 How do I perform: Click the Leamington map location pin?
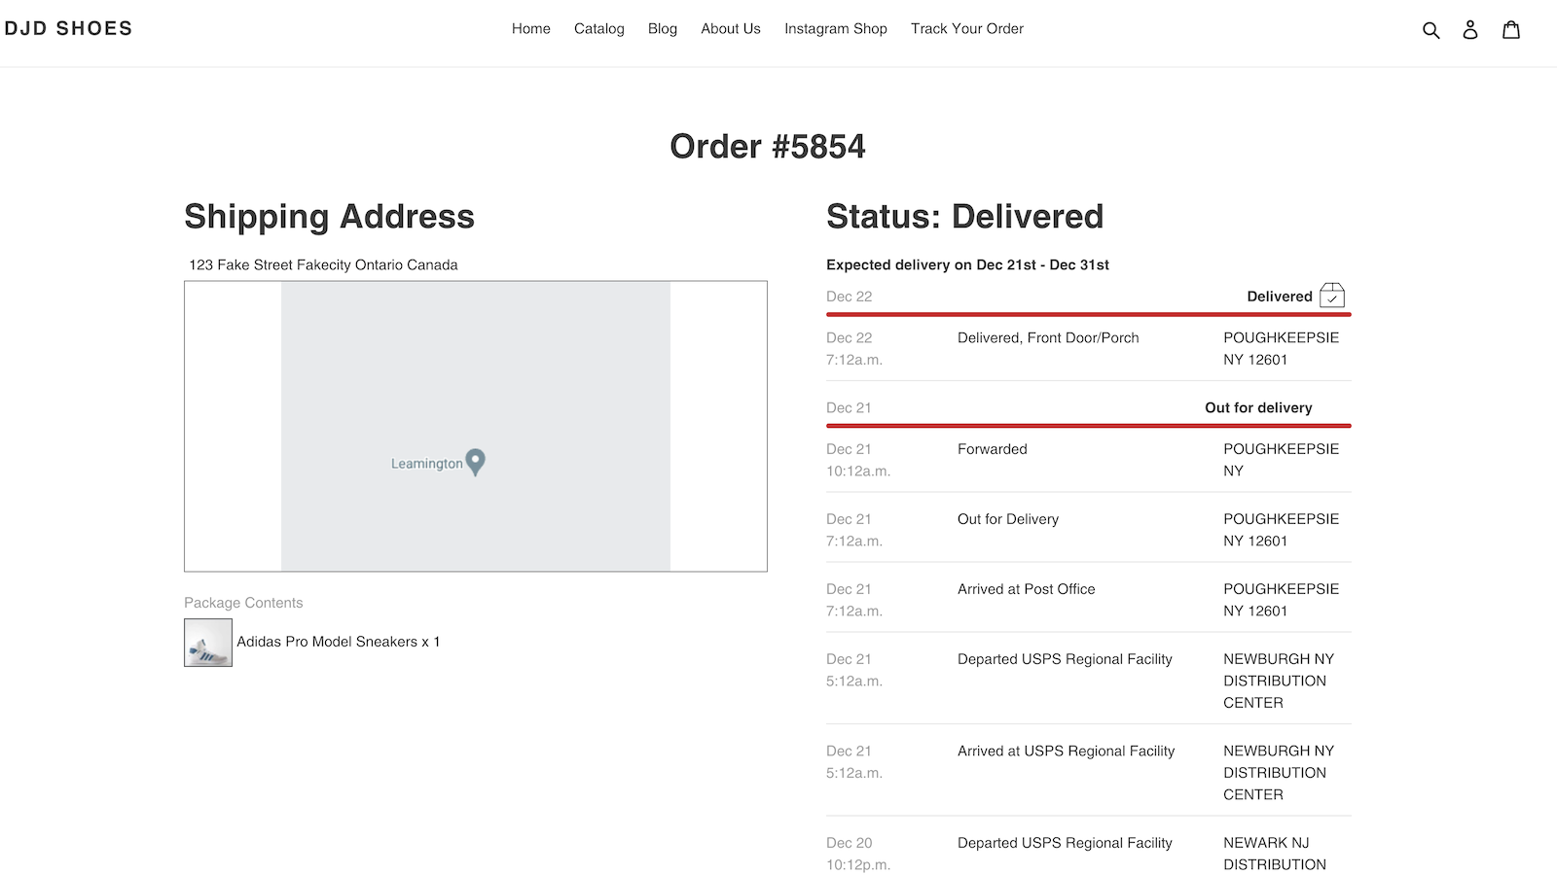(475, 463)
